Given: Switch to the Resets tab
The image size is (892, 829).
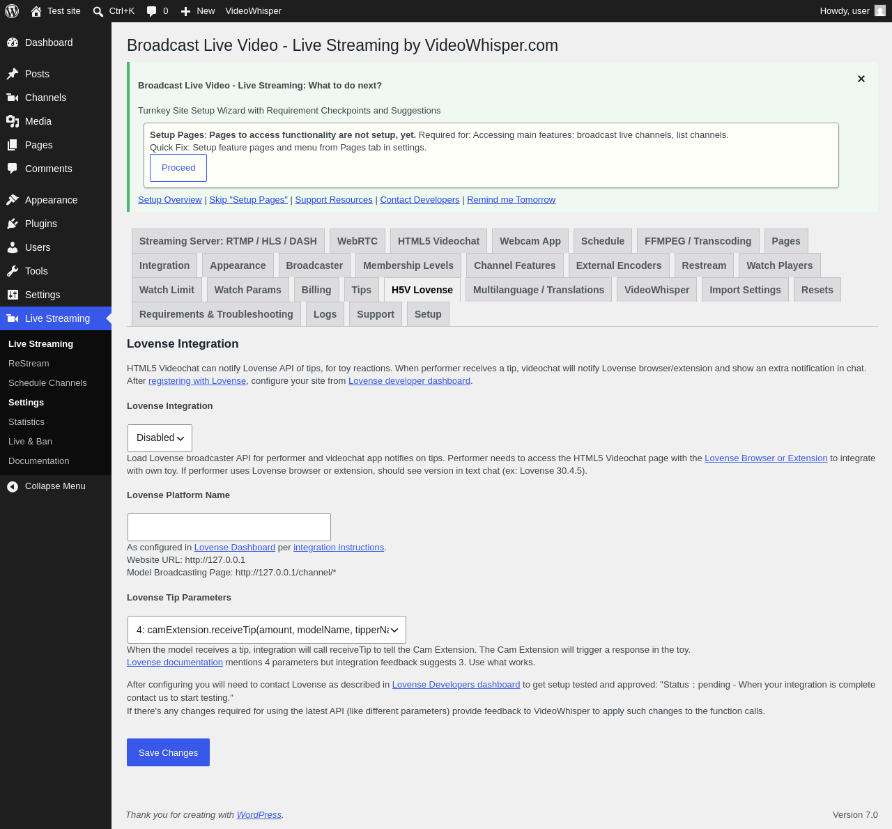Looking at the screenshot, I should point(817,290).
